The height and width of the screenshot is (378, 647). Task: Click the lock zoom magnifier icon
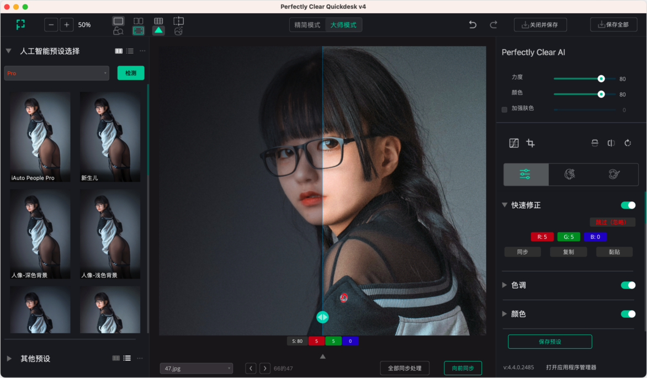coord(119,31)
